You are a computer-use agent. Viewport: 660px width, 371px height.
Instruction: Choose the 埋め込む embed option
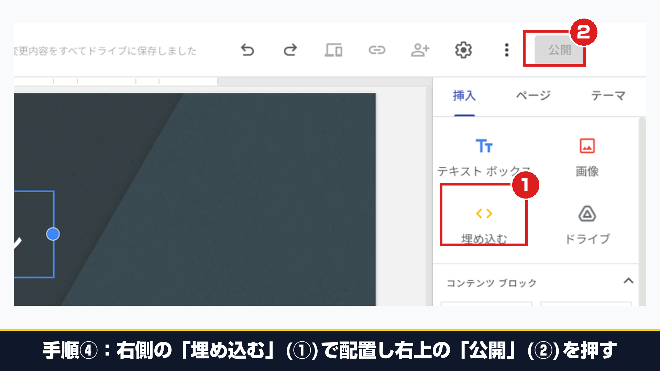click(484, 225)
